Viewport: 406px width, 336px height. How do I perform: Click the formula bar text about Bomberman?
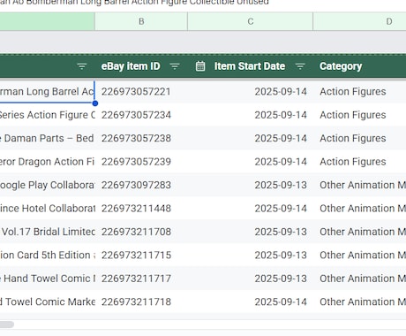pos(134,3)
